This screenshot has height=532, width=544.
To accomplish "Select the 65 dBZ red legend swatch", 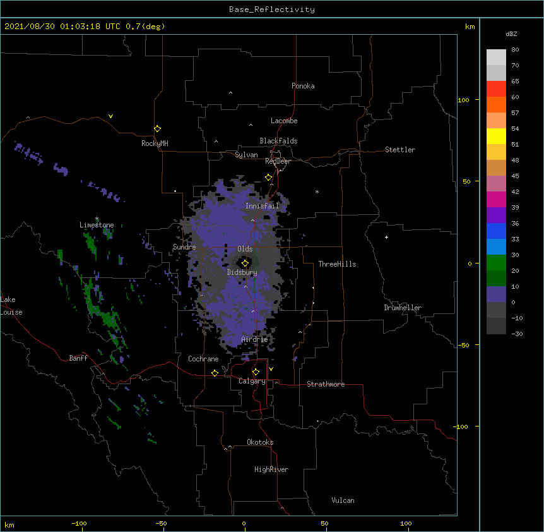I will (x=496, y=89).
